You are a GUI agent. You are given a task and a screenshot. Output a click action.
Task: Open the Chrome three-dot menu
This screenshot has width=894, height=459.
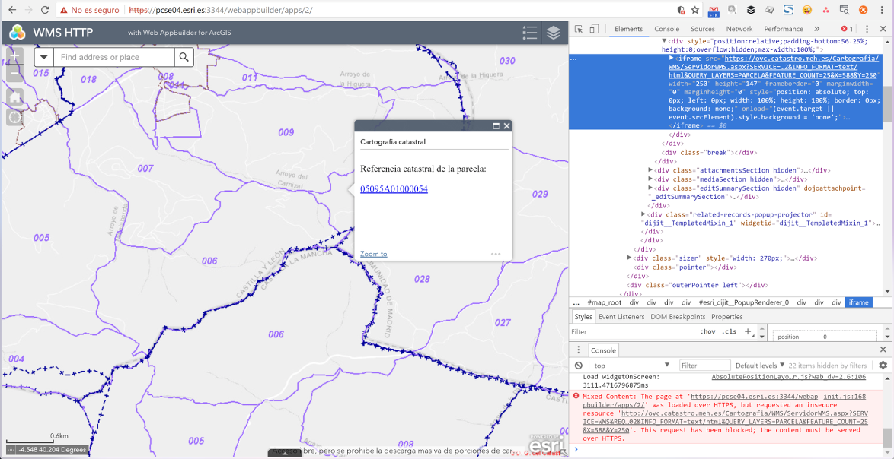(882, 10)
